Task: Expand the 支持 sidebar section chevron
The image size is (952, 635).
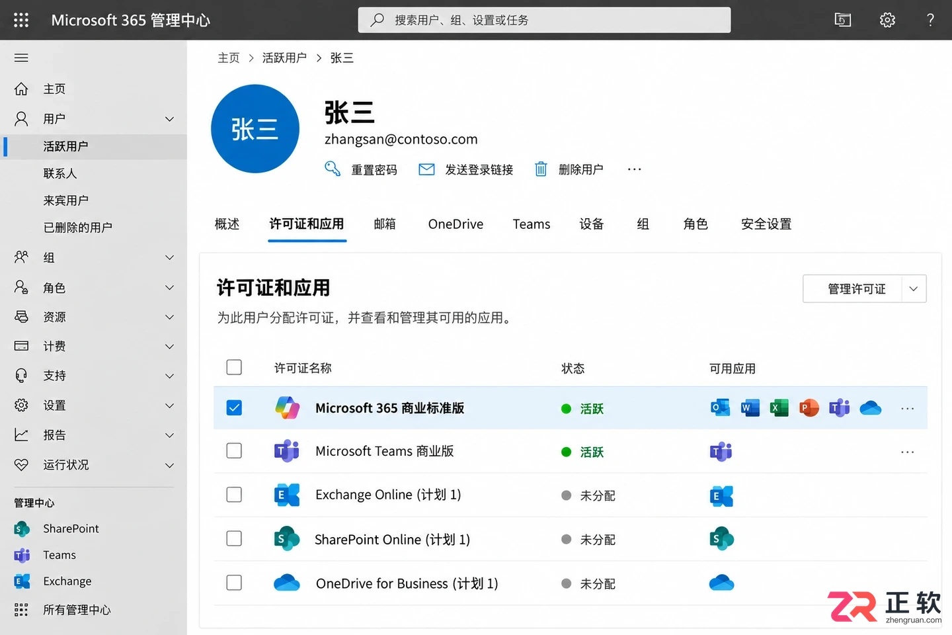Action: (169, 376)
